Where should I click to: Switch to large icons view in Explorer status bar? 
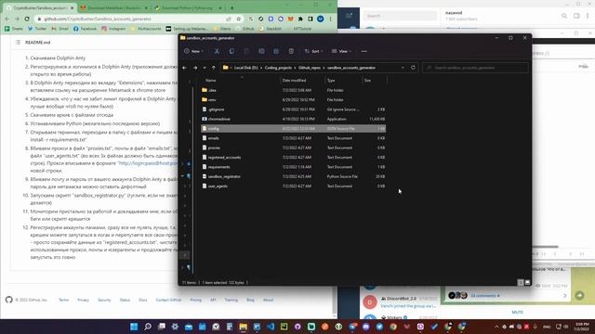click(x=527, y=282)
